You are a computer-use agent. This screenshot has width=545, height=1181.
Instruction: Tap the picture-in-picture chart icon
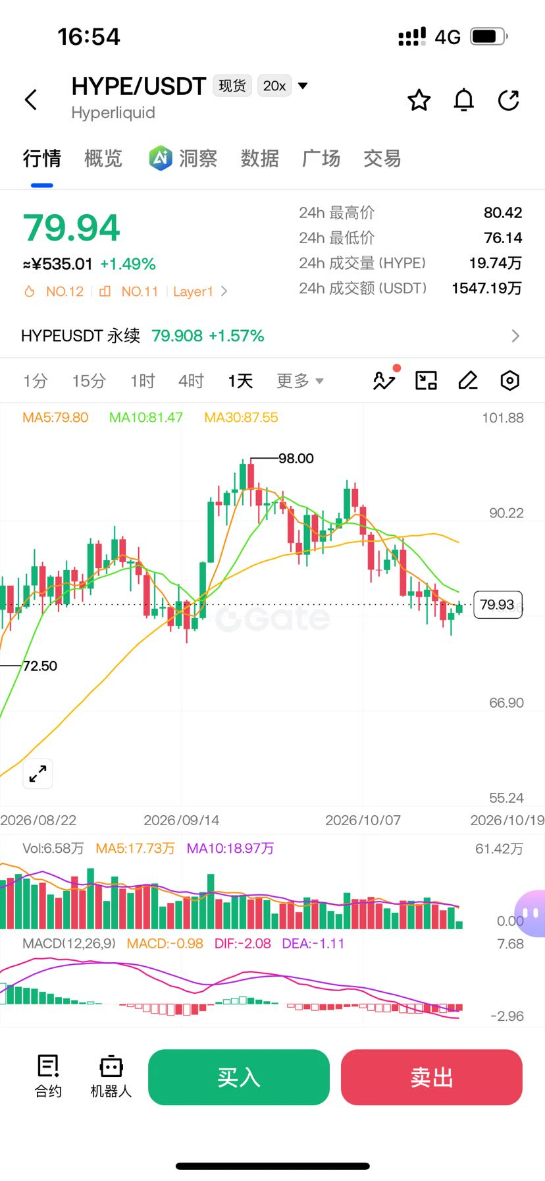tap(426, 380)
